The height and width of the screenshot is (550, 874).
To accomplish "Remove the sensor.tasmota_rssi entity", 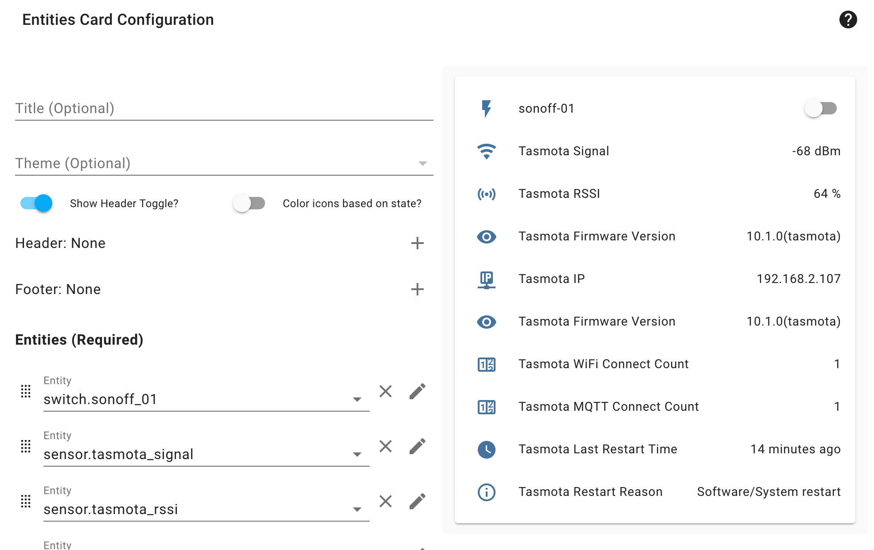I will coord(386,501).
